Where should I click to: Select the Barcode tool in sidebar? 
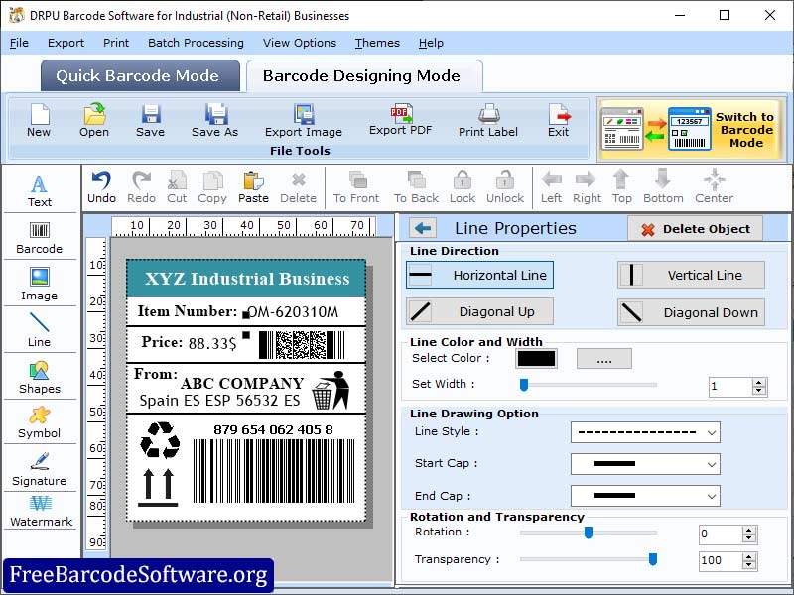click(40, 238)
